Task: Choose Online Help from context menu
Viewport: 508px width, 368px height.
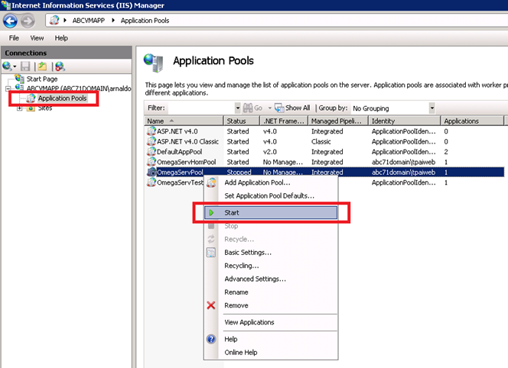Action: click(271, 352)
